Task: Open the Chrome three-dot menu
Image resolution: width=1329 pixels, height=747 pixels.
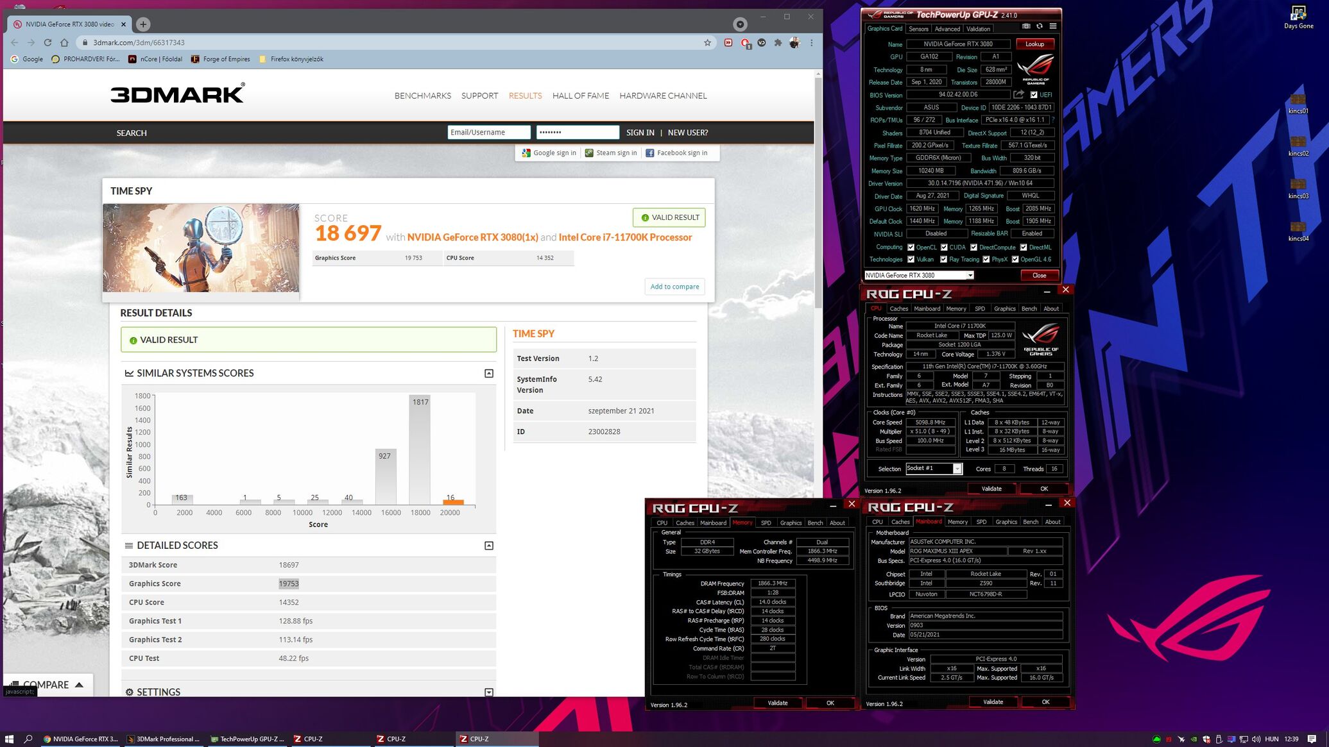Action: pos(811,42)
